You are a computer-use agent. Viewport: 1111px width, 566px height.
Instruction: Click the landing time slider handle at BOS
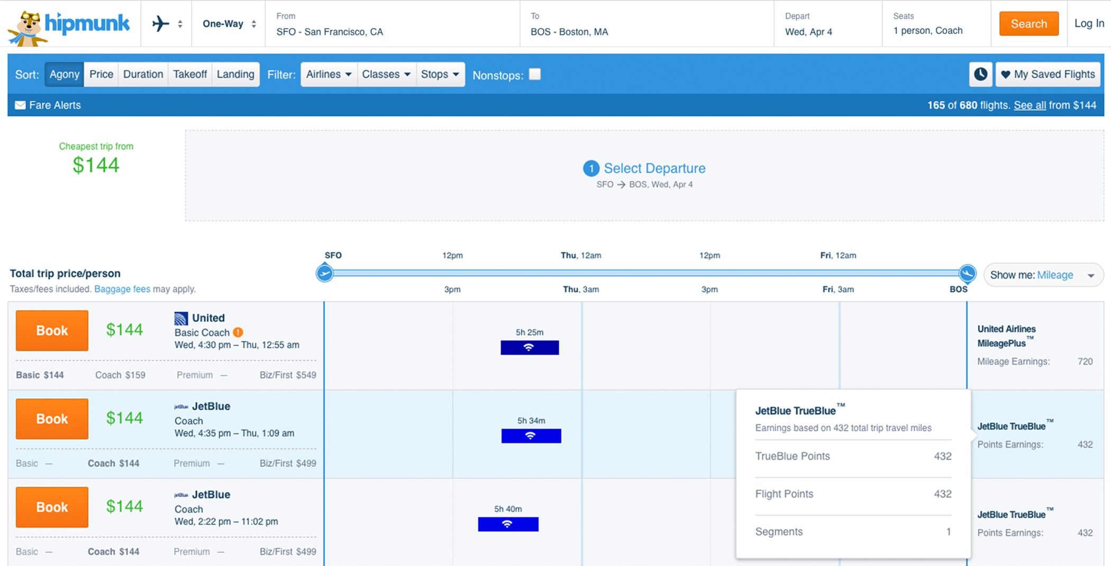967,273
